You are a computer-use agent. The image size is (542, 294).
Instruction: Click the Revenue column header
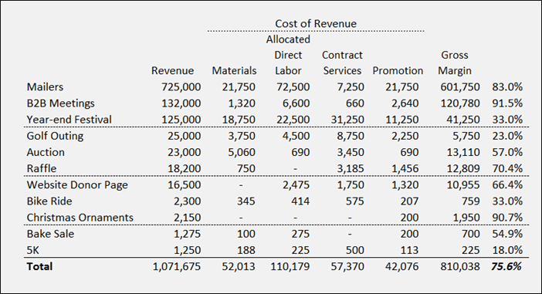point(172,70)
